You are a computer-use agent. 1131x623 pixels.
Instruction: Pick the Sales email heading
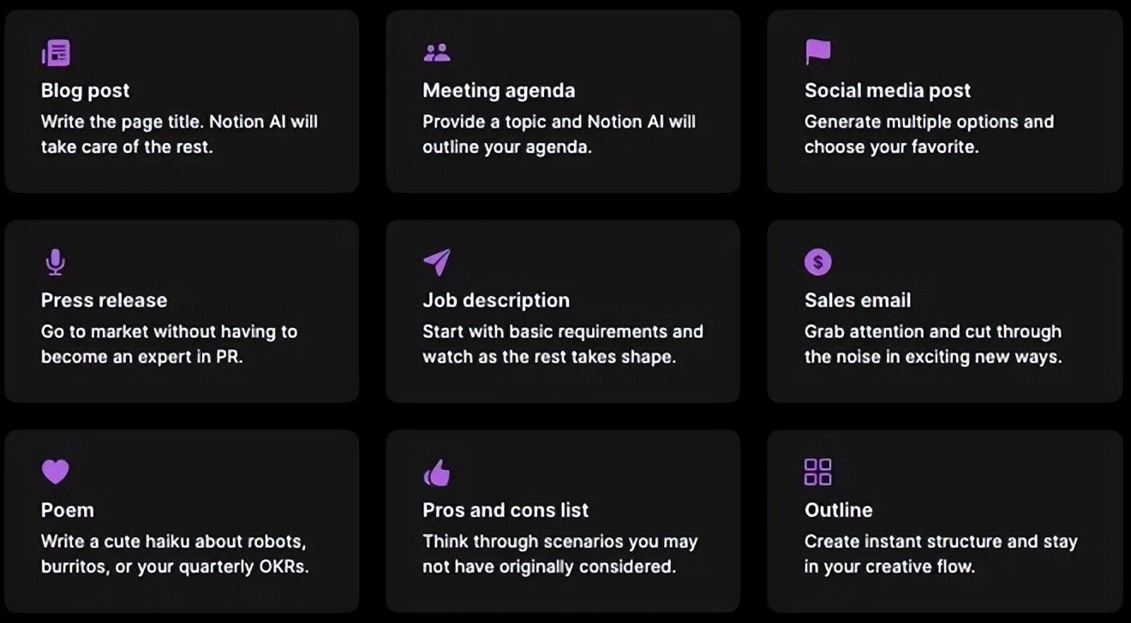tap(858, 300)
